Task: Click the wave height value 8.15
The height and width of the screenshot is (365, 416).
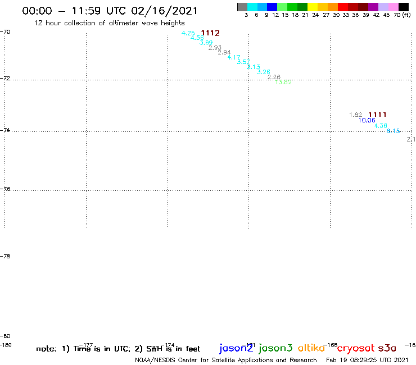Action: (x=393, y=131)
